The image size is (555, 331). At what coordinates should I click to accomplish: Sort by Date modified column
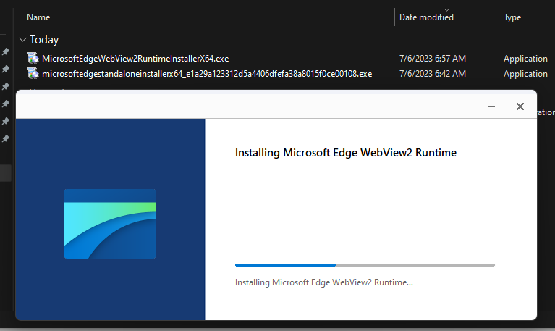click(426, 17)
